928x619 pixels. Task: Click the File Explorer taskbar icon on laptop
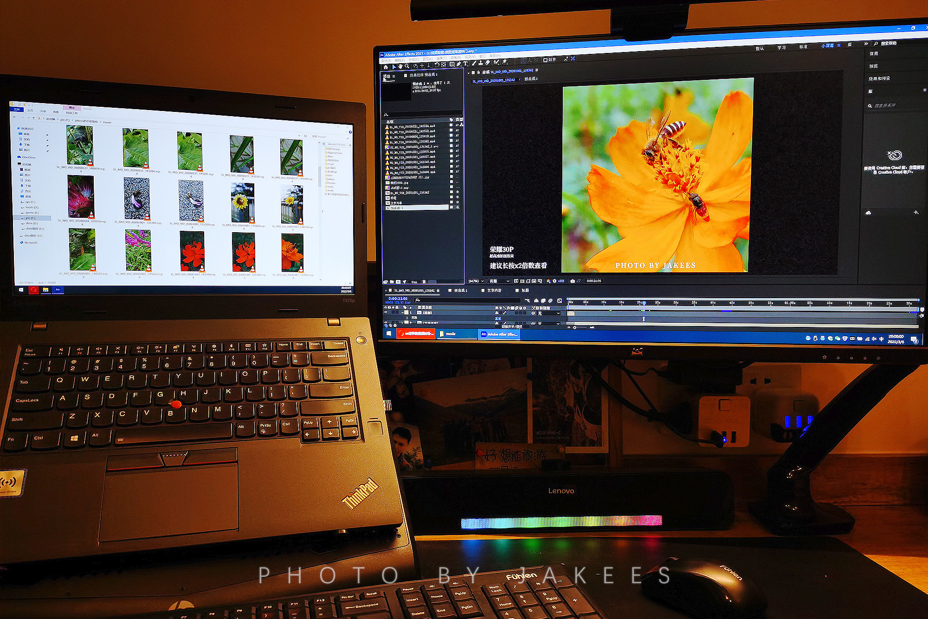(x=45, y=290)
